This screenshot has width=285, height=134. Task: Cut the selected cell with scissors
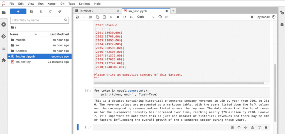pos(91,17)
